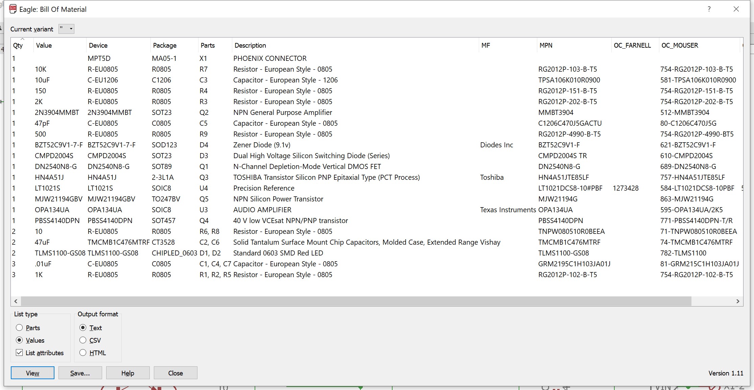Viewport: 754px width, 390px height.
Task: Open the Current variant dropdown
Action: point(66,29)
